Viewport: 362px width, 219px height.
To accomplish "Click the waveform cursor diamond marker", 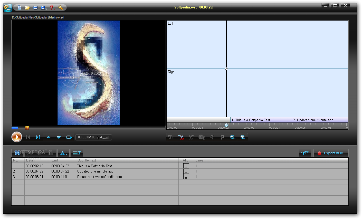I will tap(226, 69).
